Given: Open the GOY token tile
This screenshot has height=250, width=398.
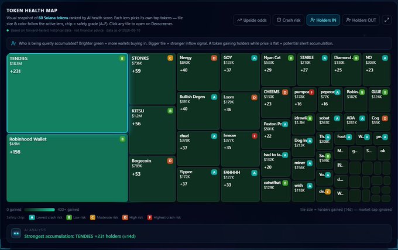Looking at the screenshot, I should click(241, 72).
